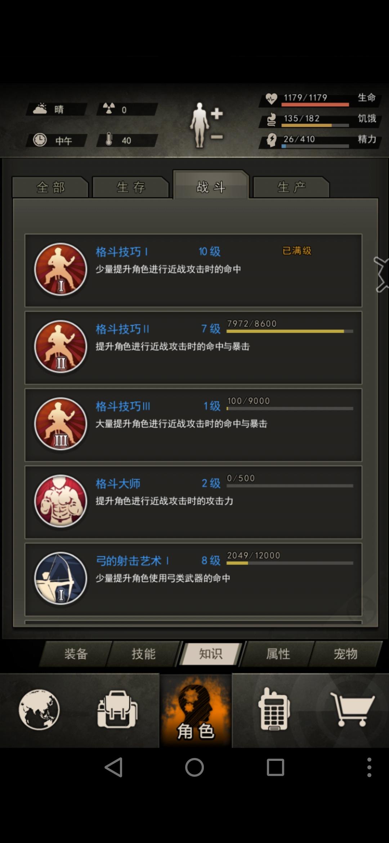Screen dimensions: 389x843
Task: Open the 宠物 pets section
Action: [x=346, y=654]
